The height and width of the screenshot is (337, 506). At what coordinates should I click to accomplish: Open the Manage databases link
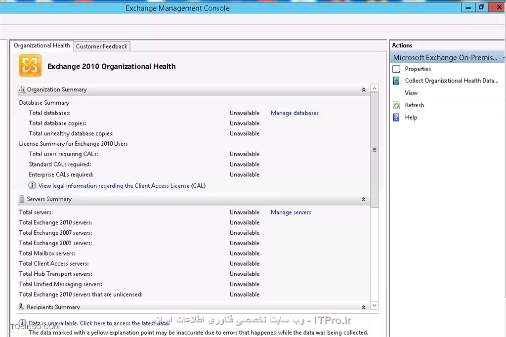295,113
